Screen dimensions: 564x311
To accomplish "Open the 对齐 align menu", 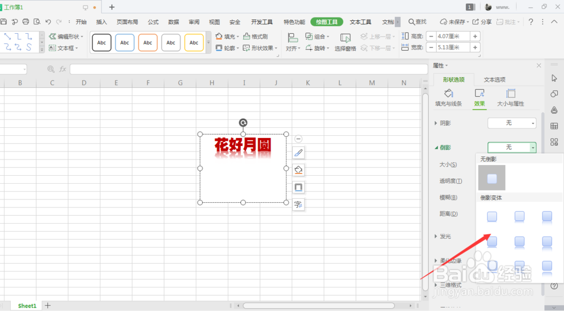I will coord(293,42).
